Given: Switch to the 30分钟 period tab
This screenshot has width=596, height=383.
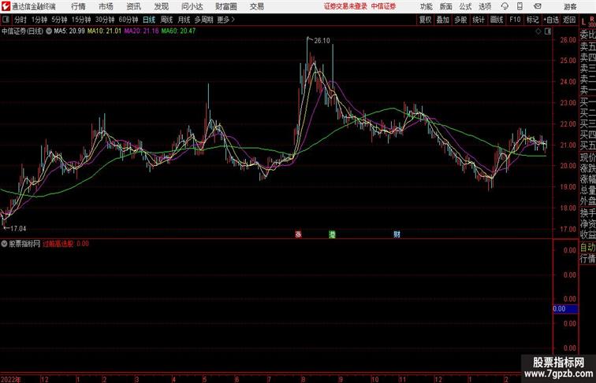Looking at the screenshot, I should pyautogui.click(x=105, y=20).
